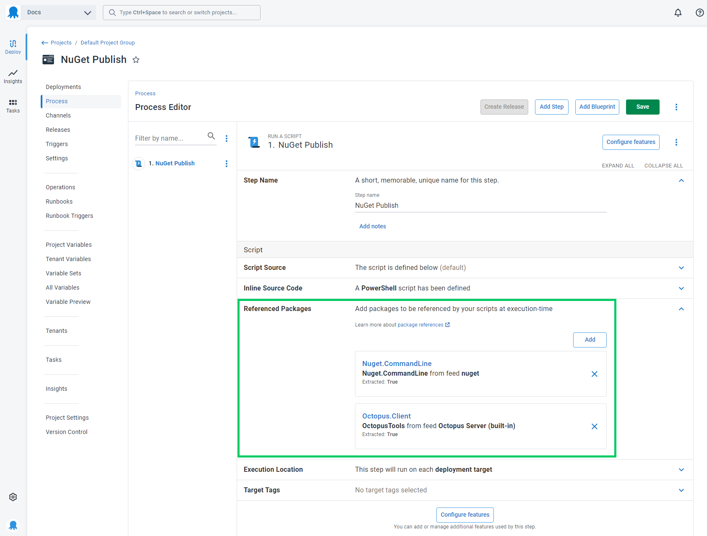The width and height of the screenshot is (707, 536).
Task: Click EXPAND ALL sections
Action: coord(618,166)
